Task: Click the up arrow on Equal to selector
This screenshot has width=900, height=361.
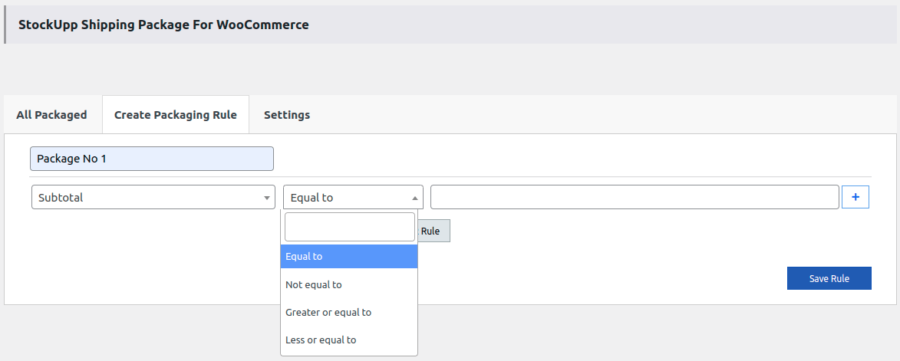Action: pyautogui.click(x=415, y=198)
